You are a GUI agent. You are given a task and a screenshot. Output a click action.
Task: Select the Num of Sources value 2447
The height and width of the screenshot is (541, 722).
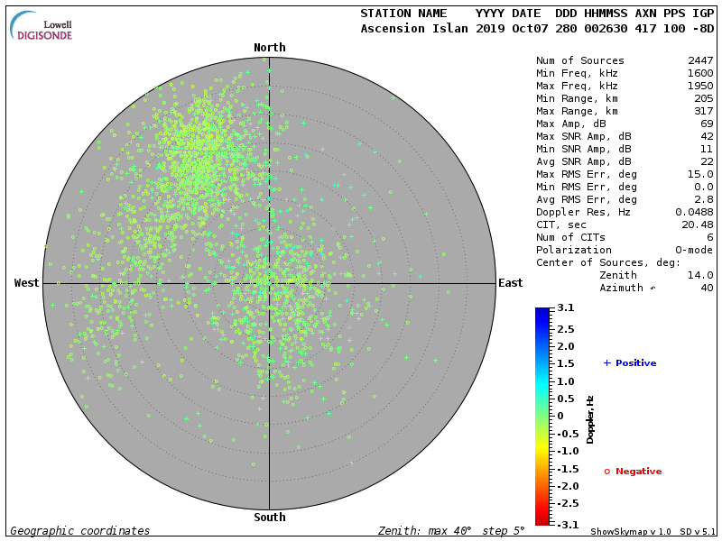[700, 61]
